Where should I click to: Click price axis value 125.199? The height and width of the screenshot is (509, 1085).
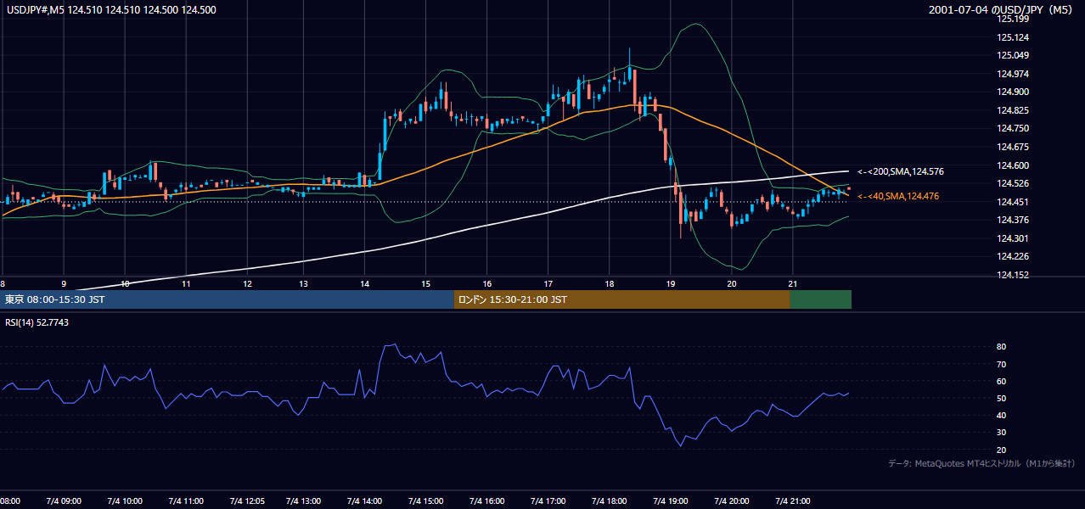click(1013, 19)
